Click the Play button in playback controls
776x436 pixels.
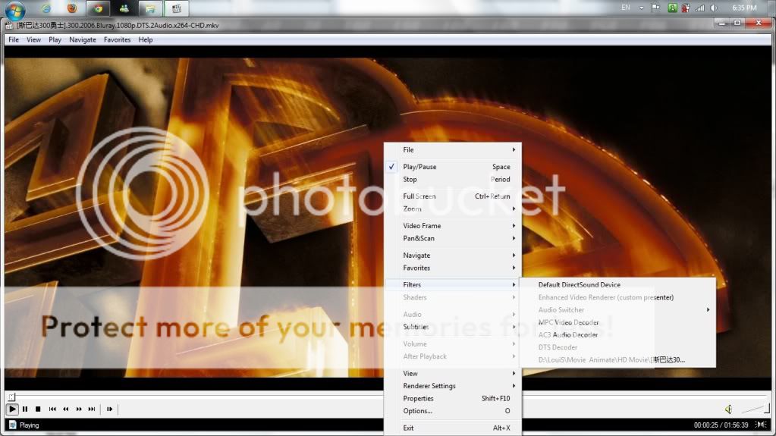click(x=13, y=409)
